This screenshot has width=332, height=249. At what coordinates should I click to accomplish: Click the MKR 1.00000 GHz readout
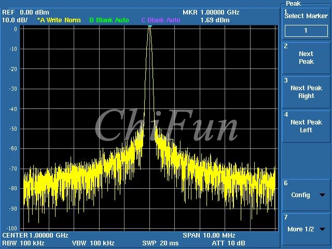tap(211, 12)
